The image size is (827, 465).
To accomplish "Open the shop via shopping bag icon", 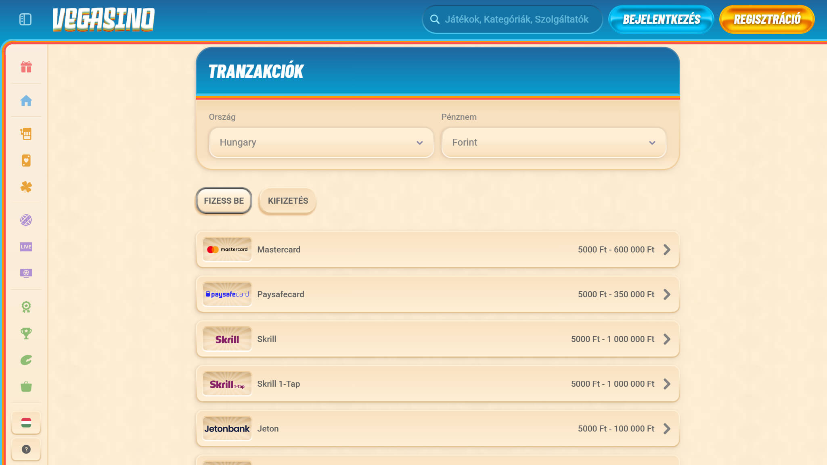I will pyautogui.click(x=26, y=387).
